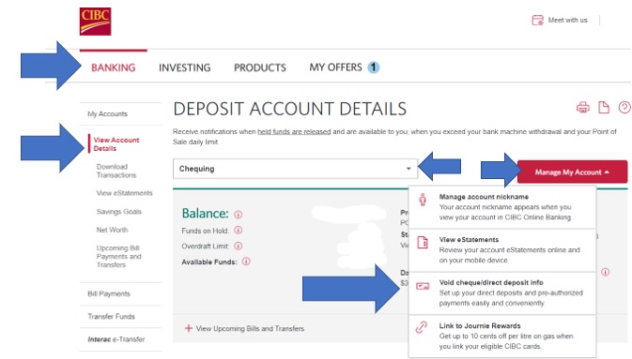Screen dimensions: 632x359
Task: Click the print page icon
Action: click(583, 108)
